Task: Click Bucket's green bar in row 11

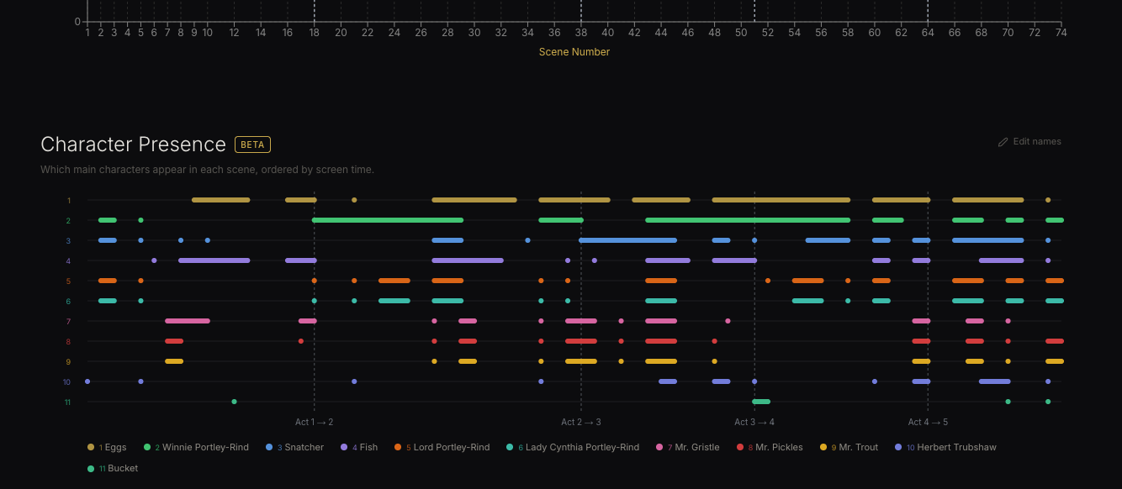Action: point(761,402)
